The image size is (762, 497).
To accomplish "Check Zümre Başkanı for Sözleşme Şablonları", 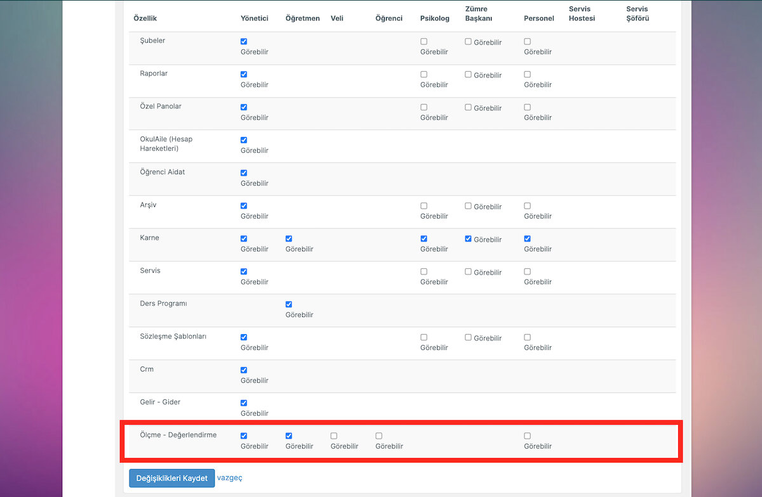I will coord(468,337).
